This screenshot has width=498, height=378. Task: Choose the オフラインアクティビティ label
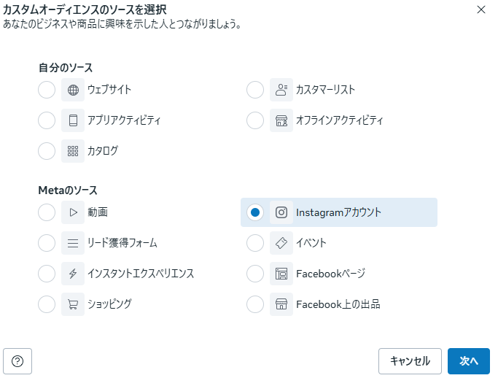click(339, 120)
